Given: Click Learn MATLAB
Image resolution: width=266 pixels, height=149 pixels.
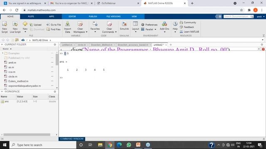Looking at the screenshot, I should 190,31.
